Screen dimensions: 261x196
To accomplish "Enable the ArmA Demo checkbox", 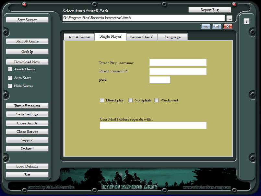I will [x=10, y=69].
